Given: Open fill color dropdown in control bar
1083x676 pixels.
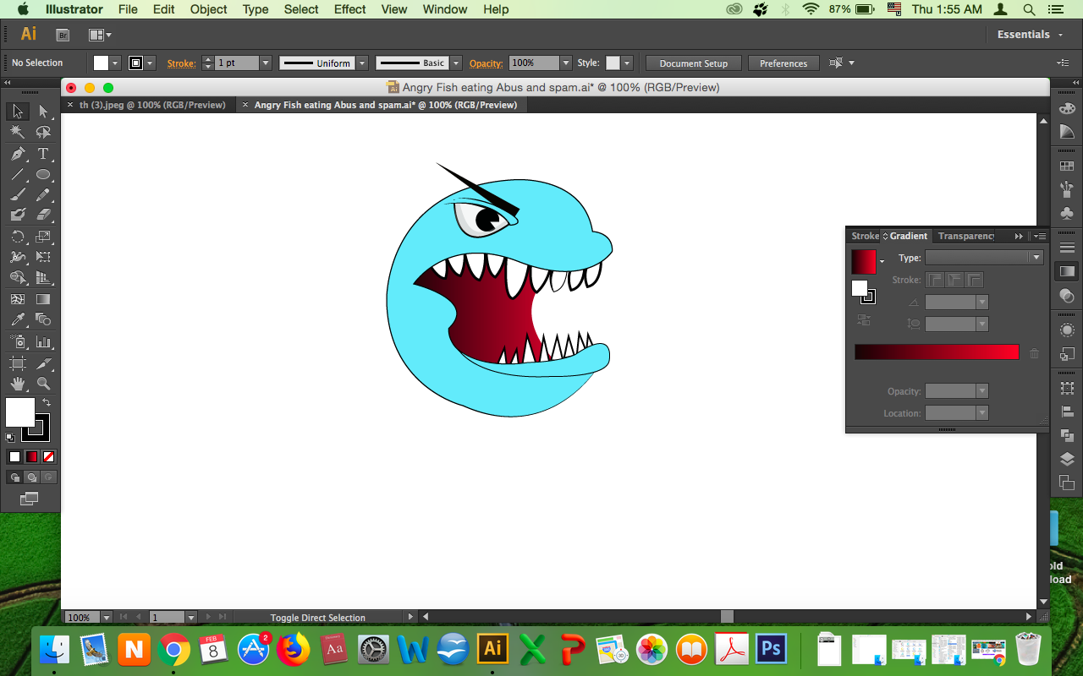Looking at the screenshot, I should tap(115, 63).
